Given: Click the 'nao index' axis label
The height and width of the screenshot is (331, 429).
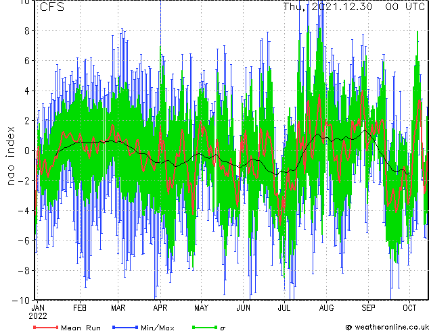Looking at the screenshot, I should coord(10,156).
